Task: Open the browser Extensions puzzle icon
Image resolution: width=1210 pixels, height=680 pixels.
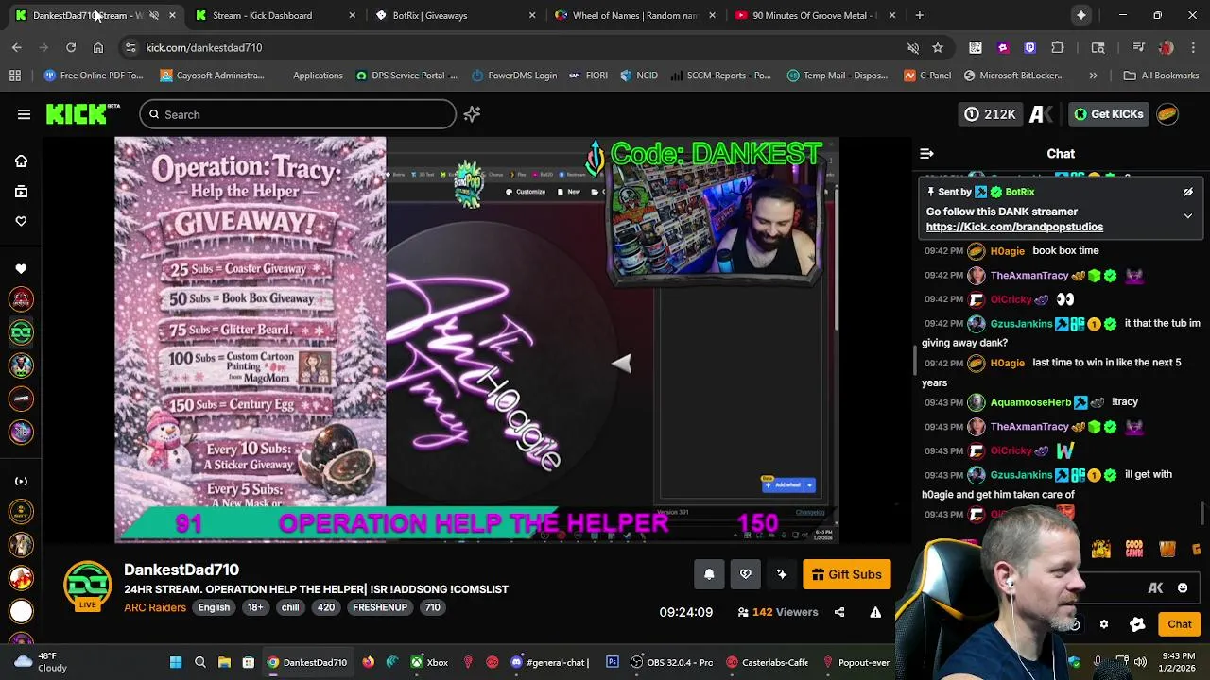Action: (x=1058, y=47)
